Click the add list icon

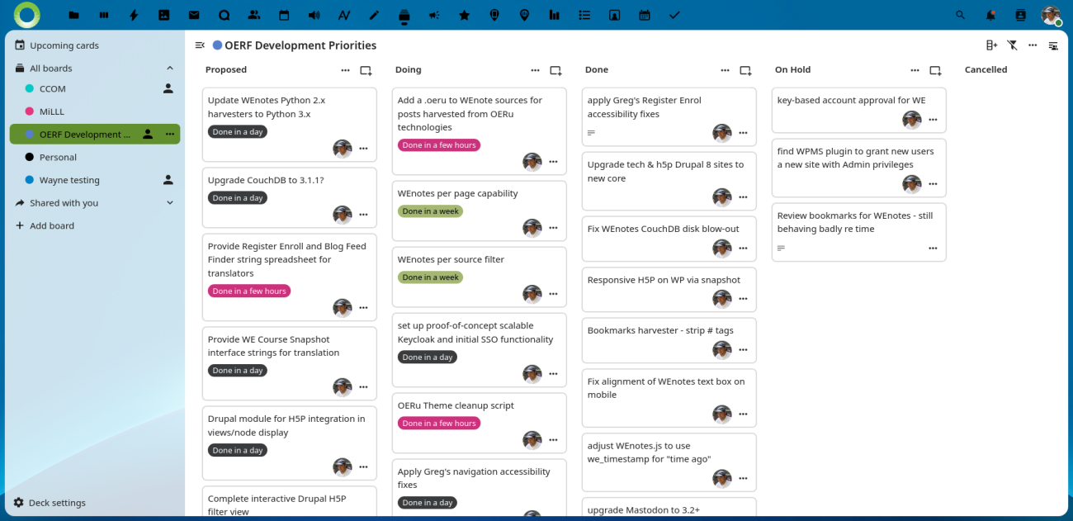point(991,45)
